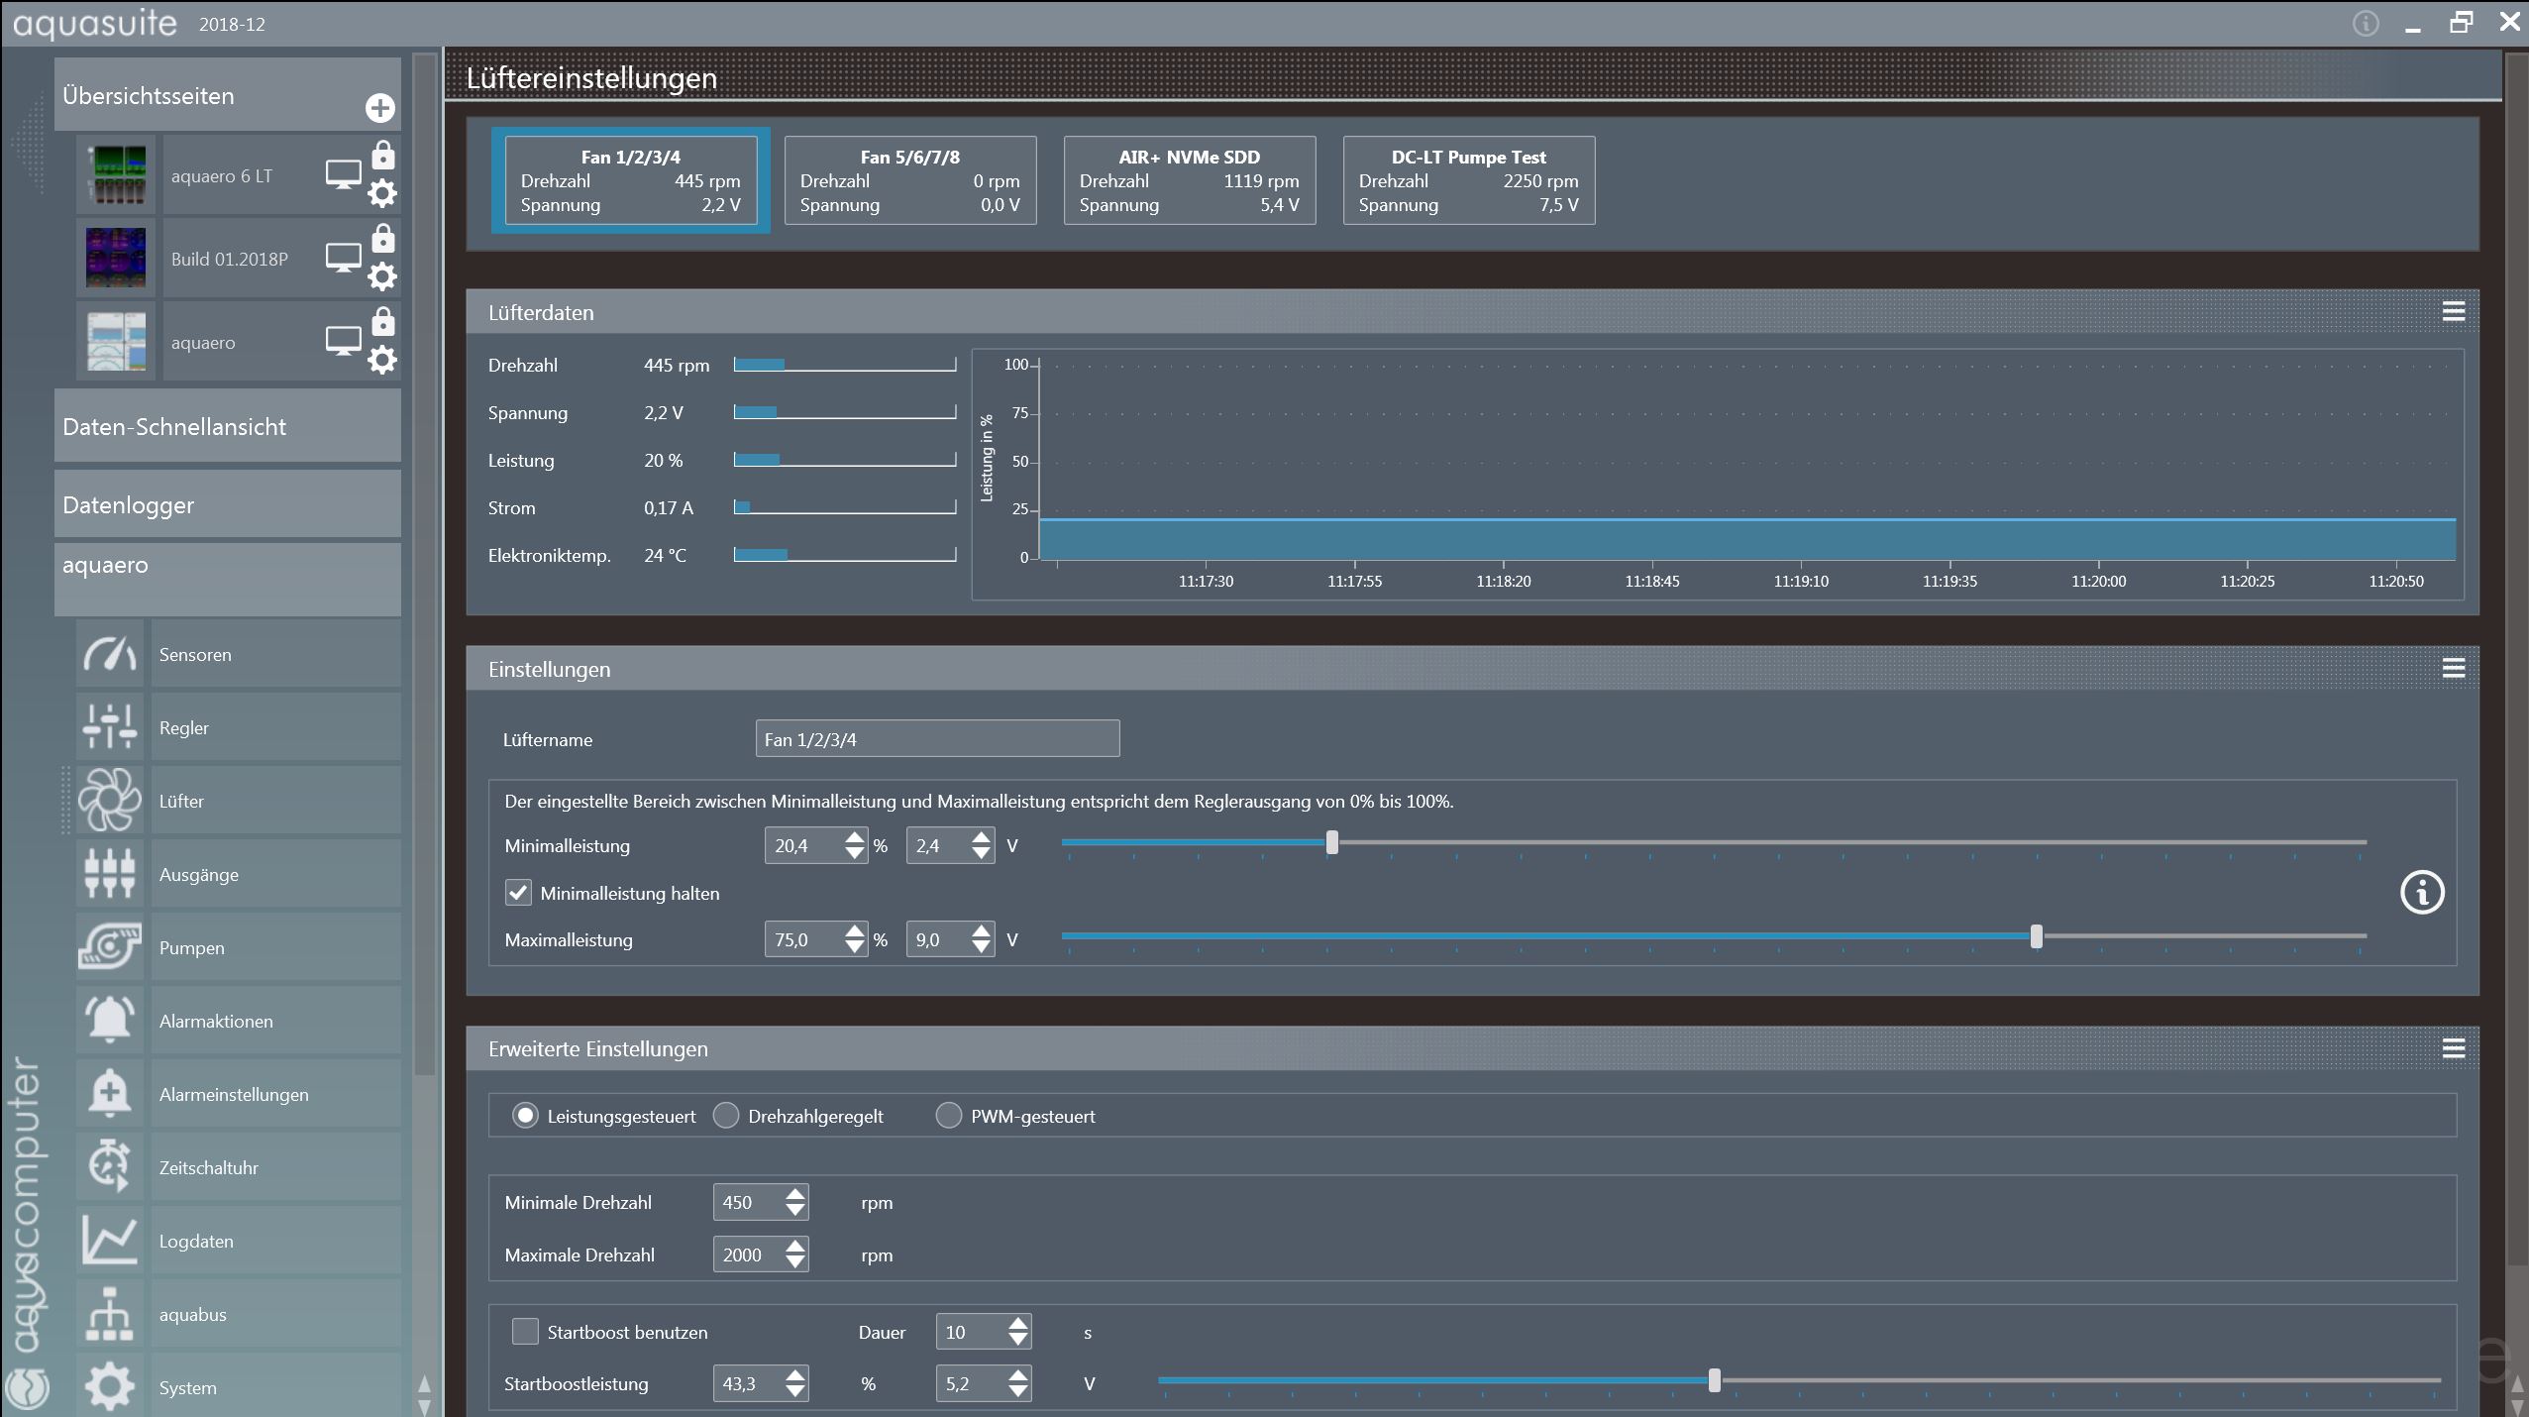Add a new overview page with plus icon
The image size is (2529, 1417).
pyautogui.click(x=380, y=108)
